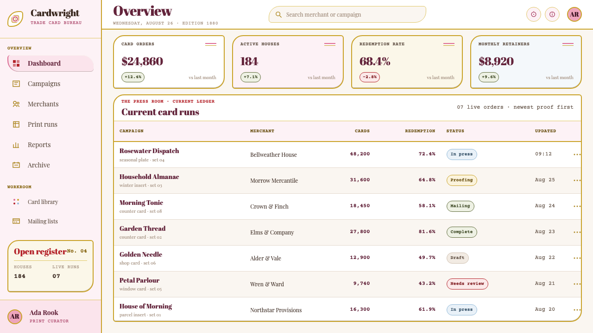The image size is (593, 333).
Task: Expand the more options for Petal Parlour
Action: (x=577, y=284)
